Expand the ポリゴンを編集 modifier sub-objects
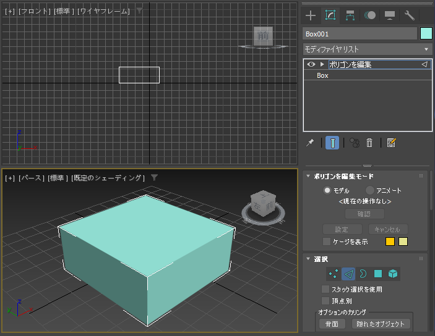435x336 pixels. 322,64
